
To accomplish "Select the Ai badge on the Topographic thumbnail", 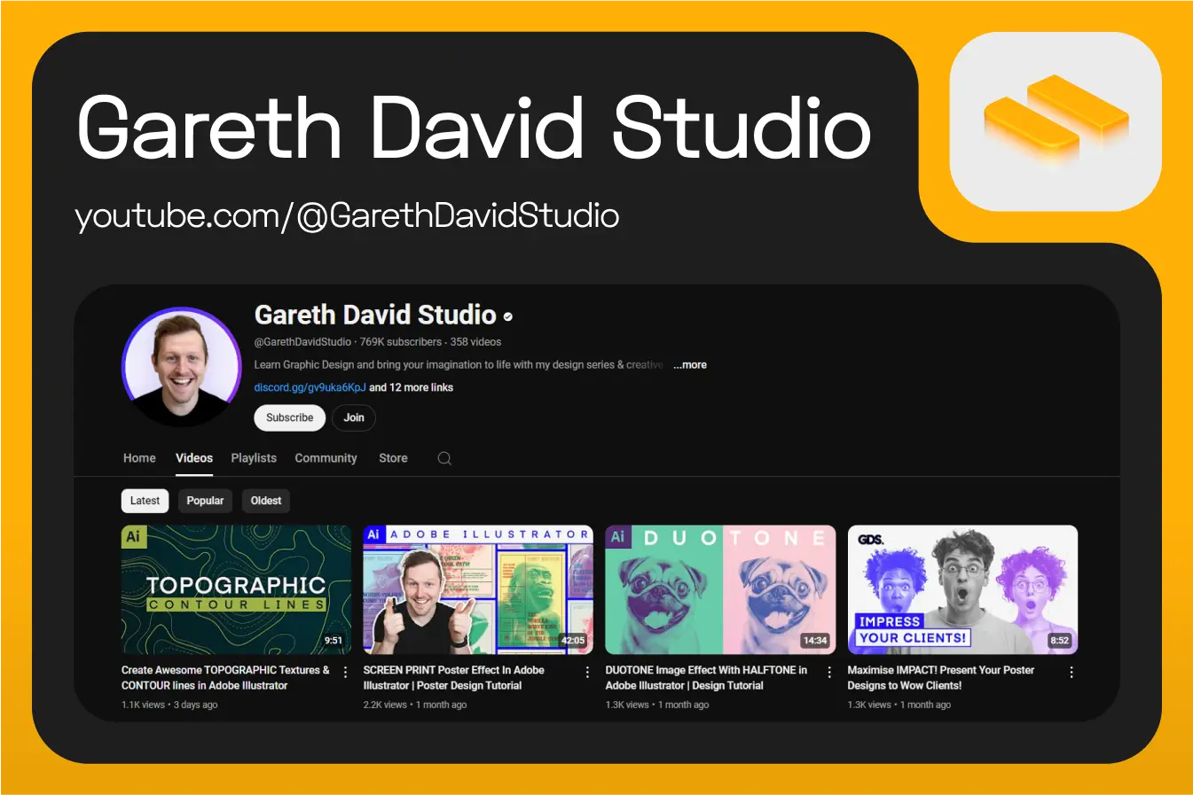I will pos(133,535).
